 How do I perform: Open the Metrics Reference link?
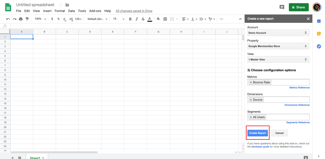point(299,87)
